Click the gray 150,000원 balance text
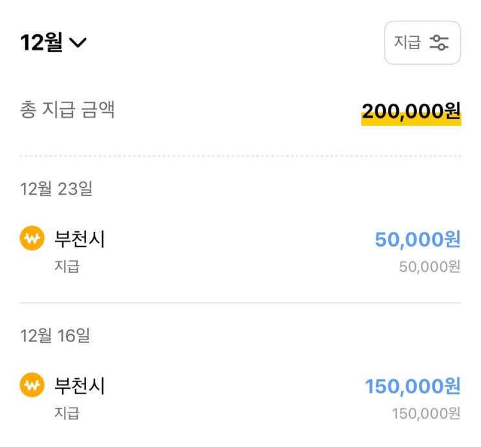The image size is (481, 447). click(x=426, y=413)
